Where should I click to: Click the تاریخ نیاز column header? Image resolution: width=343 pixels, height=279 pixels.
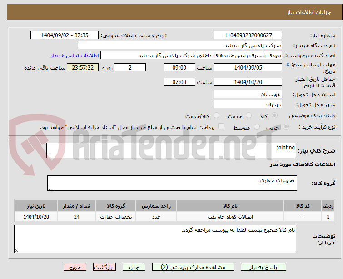point(36,206)
